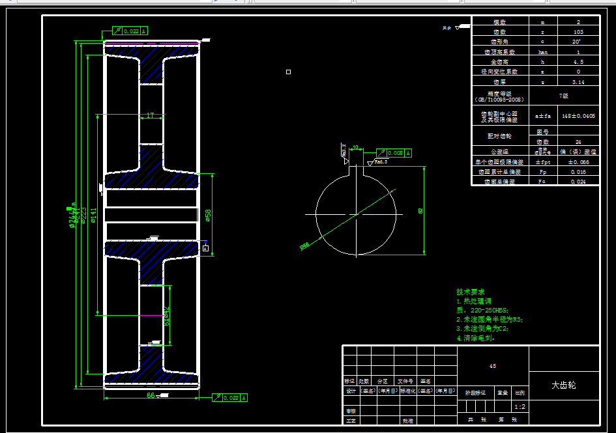Click the Fα value 0.024
The height and width of the screenshot is (433, 616).
[578, 182]
